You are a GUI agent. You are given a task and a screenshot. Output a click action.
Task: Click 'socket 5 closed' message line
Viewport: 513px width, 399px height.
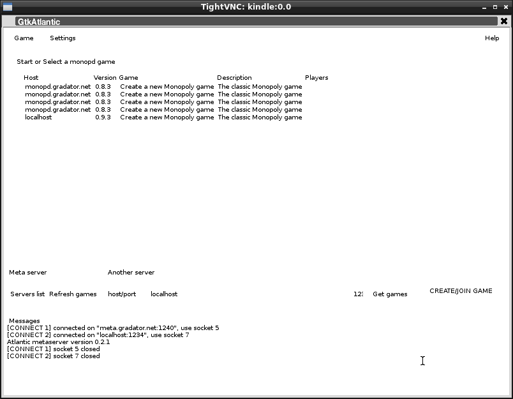point(54,349)
